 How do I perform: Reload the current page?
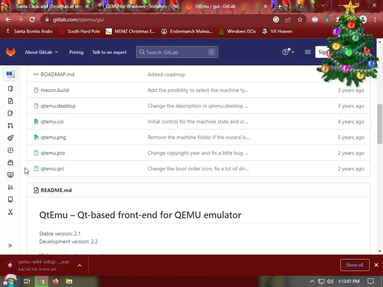point(32,19)
